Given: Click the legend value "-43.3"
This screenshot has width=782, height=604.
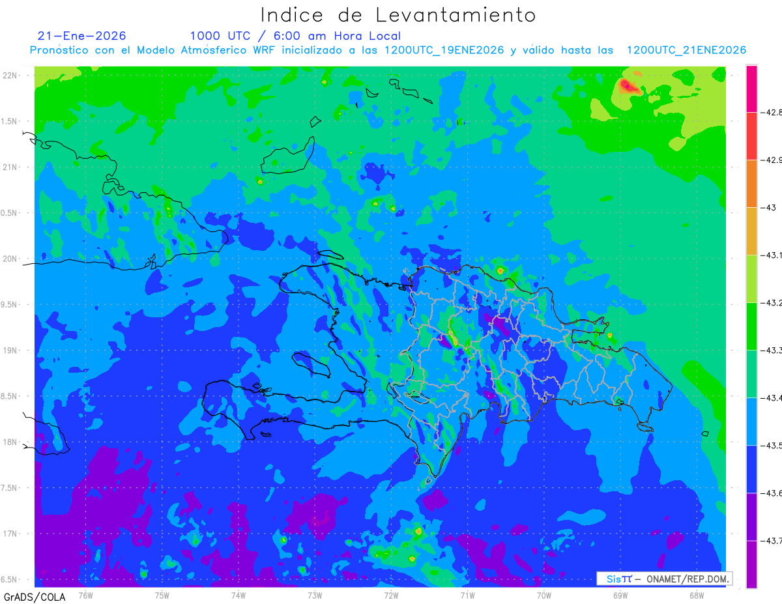Looking at the screenshot, I should tap(772, 350).
